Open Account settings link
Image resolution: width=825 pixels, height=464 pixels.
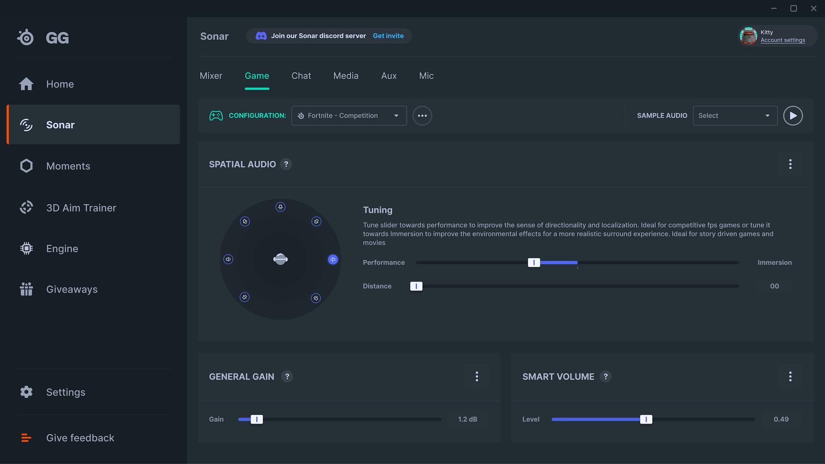(x=782, y=40)
